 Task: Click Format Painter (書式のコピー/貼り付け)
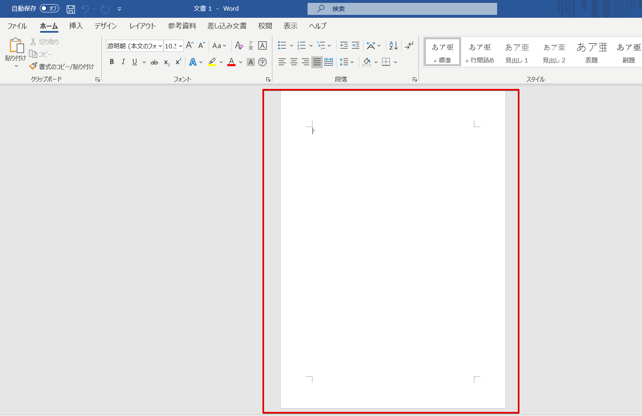coord(62,67)
